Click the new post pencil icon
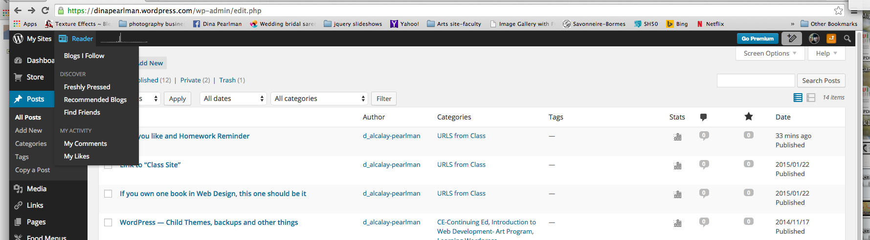Image resolution: width=870 pixels, height=240 pixels. coord(792,39)
